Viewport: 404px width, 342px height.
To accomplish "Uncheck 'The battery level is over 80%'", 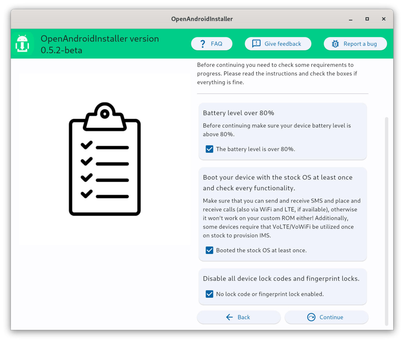I will coord(209,149).
